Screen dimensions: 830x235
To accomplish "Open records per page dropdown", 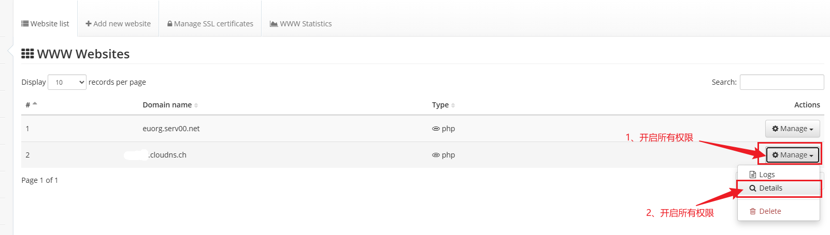I will coord(67,82).
